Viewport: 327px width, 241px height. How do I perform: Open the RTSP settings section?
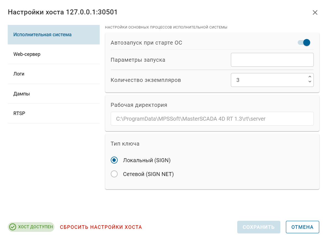pos(19,113)
